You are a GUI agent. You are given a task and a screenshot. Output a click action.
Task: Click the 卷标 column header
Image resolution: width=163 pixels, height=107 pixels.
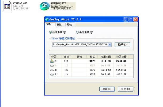[79, 57]
